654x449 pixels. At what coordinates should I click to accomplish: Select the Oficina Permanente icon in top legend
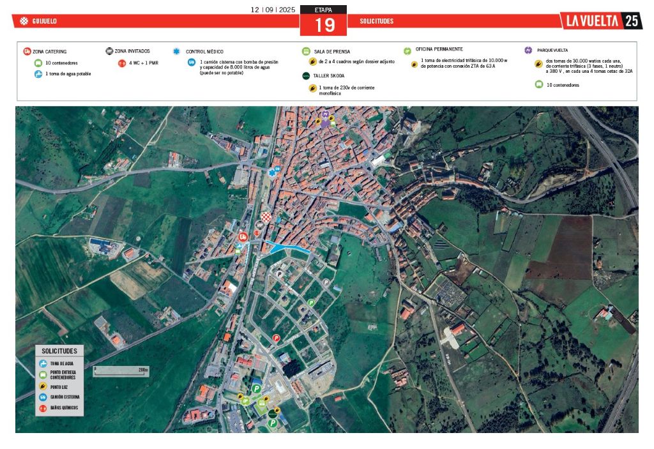coord(407,50)
